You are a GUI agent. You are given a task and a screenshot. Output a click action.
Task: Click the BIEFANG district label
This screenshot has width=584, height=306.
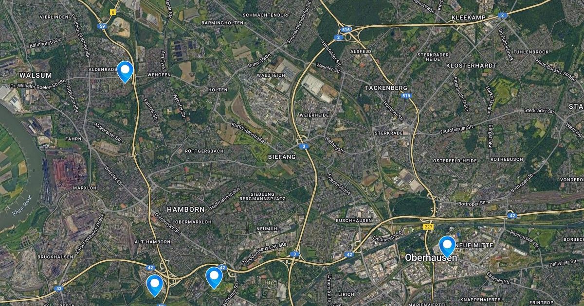[x=282, y=157]
